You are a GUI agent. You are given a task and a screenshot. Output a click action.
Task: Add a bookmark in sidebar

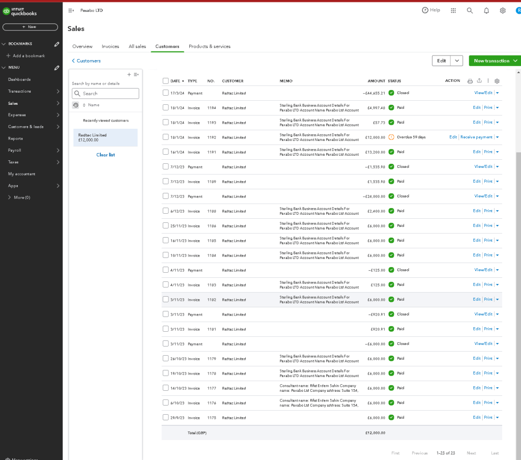coord(25,56)
